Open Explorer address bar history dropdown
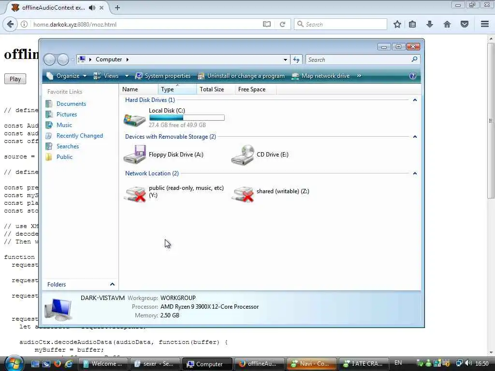This screenshot has height=371, width=495. [285, 59]
